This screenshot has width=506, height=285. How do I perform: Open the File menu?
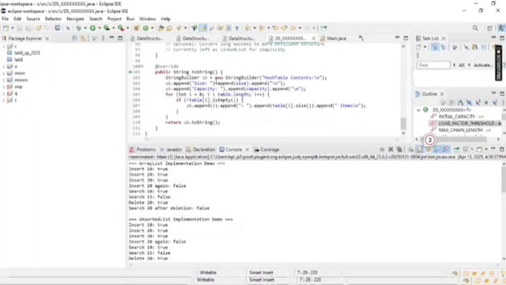[5, 19]
